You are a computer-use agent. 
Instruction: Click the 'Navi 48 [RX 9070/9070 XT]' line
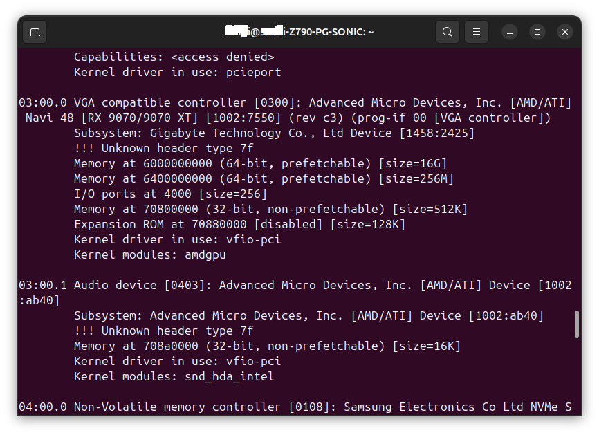tap(288, 118)
